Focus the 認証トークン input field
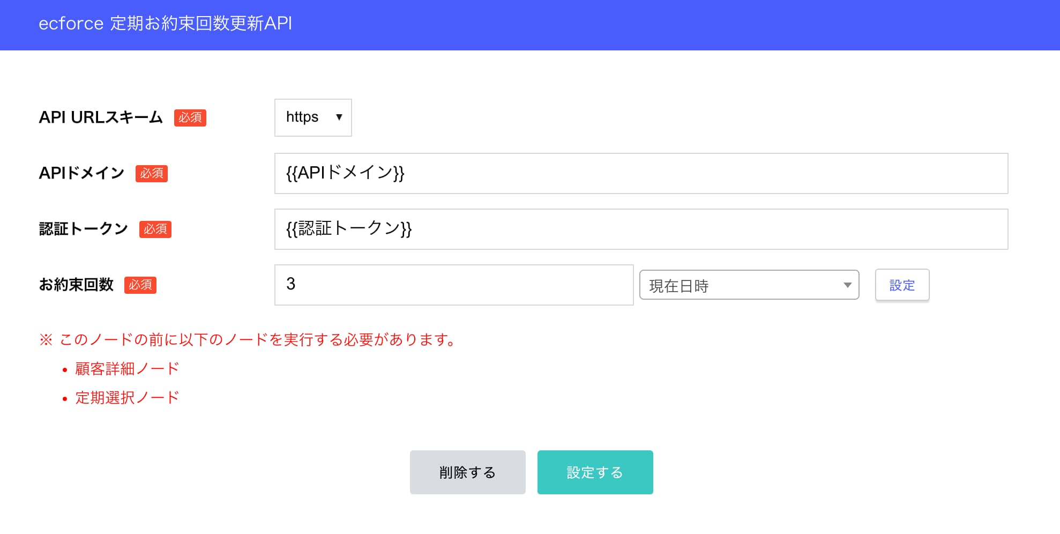 641,229
